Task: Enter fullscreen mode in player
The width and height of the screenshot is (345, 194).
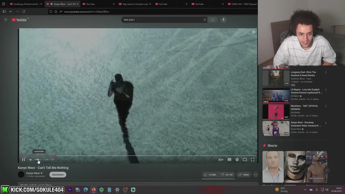Action: tap(253, 160)
